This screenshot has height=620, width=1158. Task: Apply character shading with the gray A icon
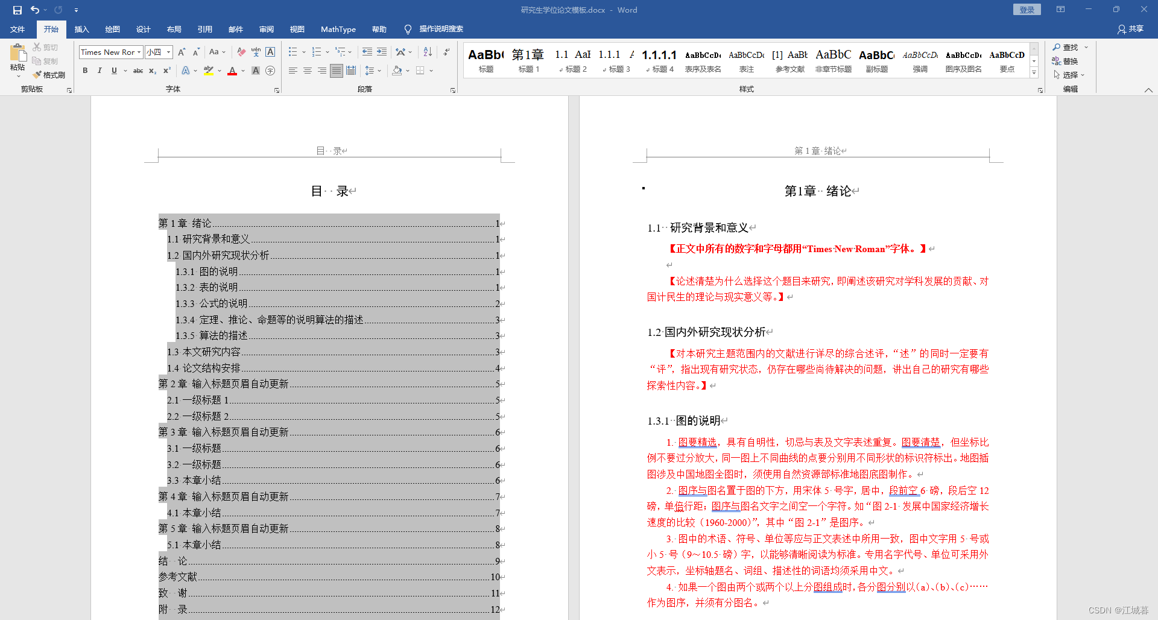tap(256, 71)
